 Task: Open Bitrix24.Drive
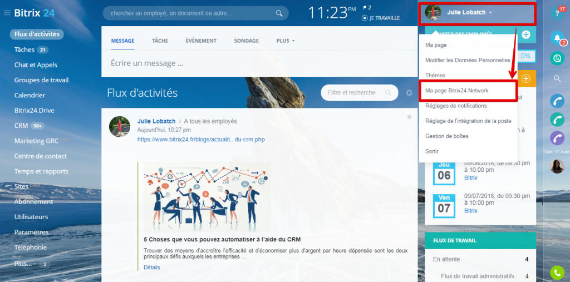[34, 111]
